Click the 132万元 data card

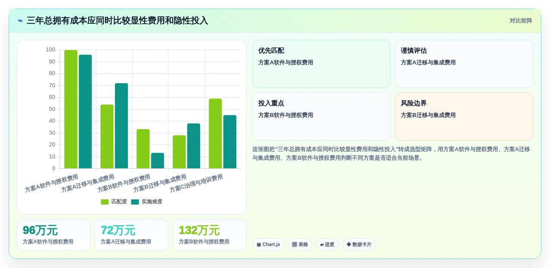[210, 235]
